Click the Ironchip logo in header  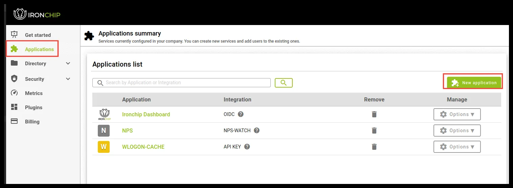point(37,14)
